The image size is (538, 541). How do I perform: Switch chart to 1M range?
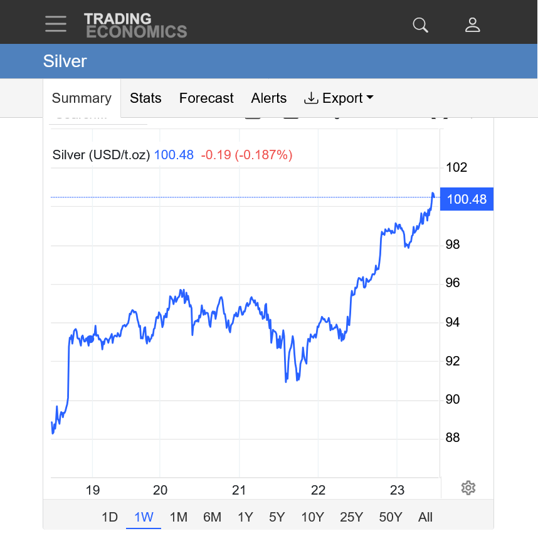(x=179, y=517)
